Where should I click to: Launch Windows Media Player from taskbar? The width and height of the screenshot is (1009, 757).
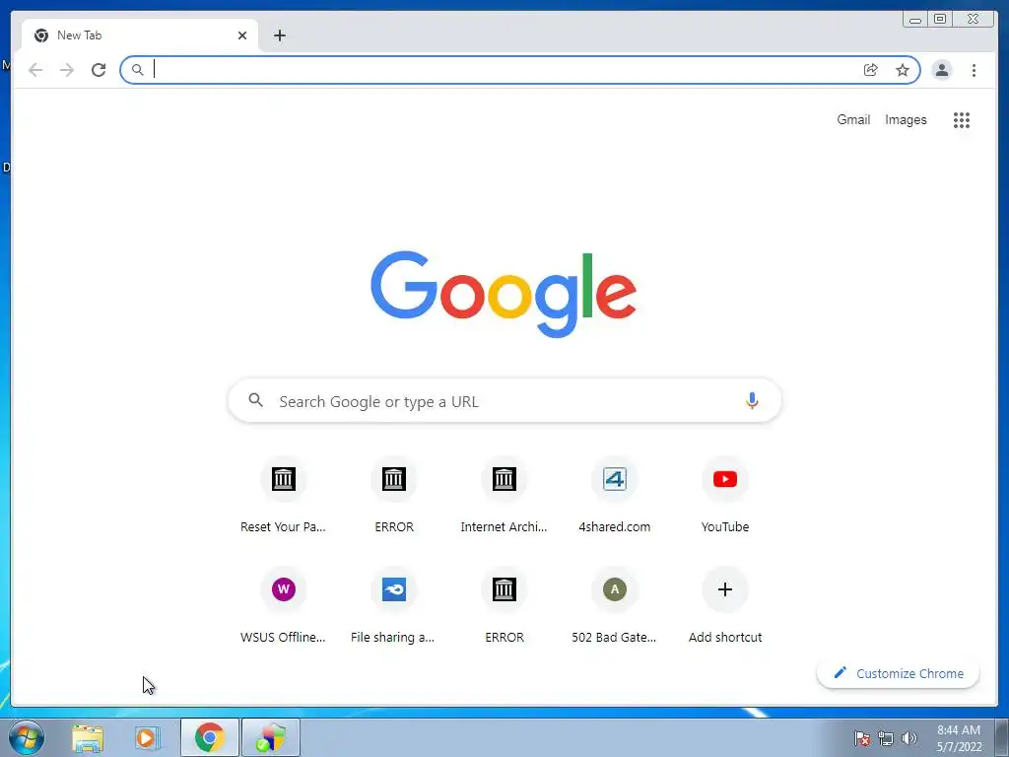pyautogui.click(x=147, y=737)
